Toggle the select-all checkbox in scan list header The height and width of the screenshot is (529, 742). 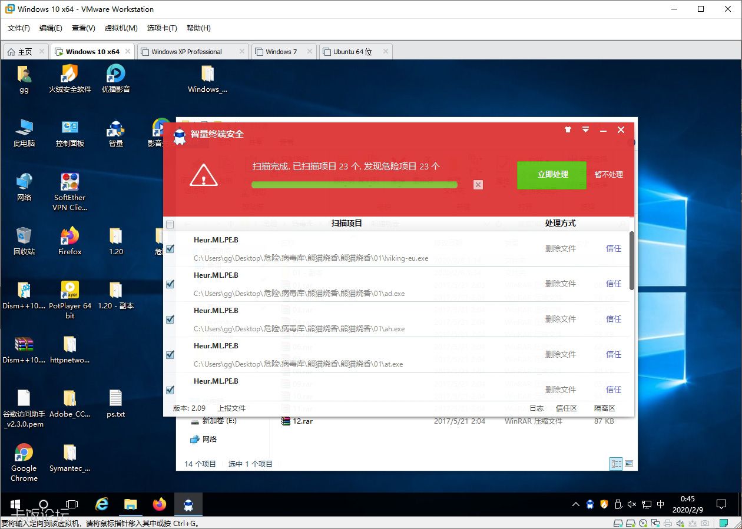point(170,224)
